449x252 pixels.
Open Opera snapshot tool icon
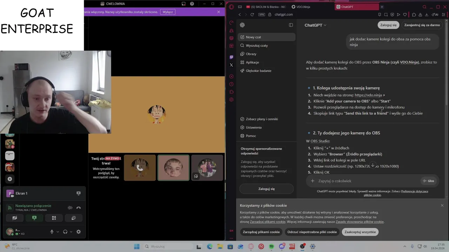[x=386, y=14]
